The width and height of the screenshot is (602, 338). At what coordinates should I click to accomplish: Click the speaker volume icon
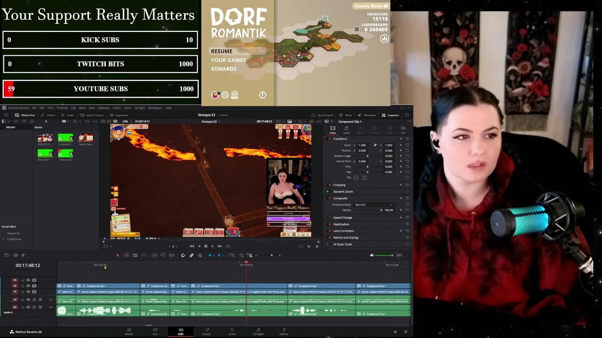(x=372, y=255)
